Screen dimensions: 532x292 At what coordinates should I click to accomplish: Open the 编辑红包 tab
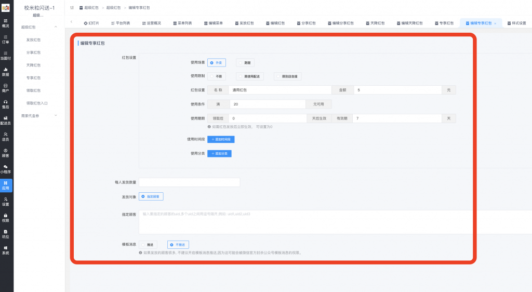pyautogui.click(x=275, y=23)
